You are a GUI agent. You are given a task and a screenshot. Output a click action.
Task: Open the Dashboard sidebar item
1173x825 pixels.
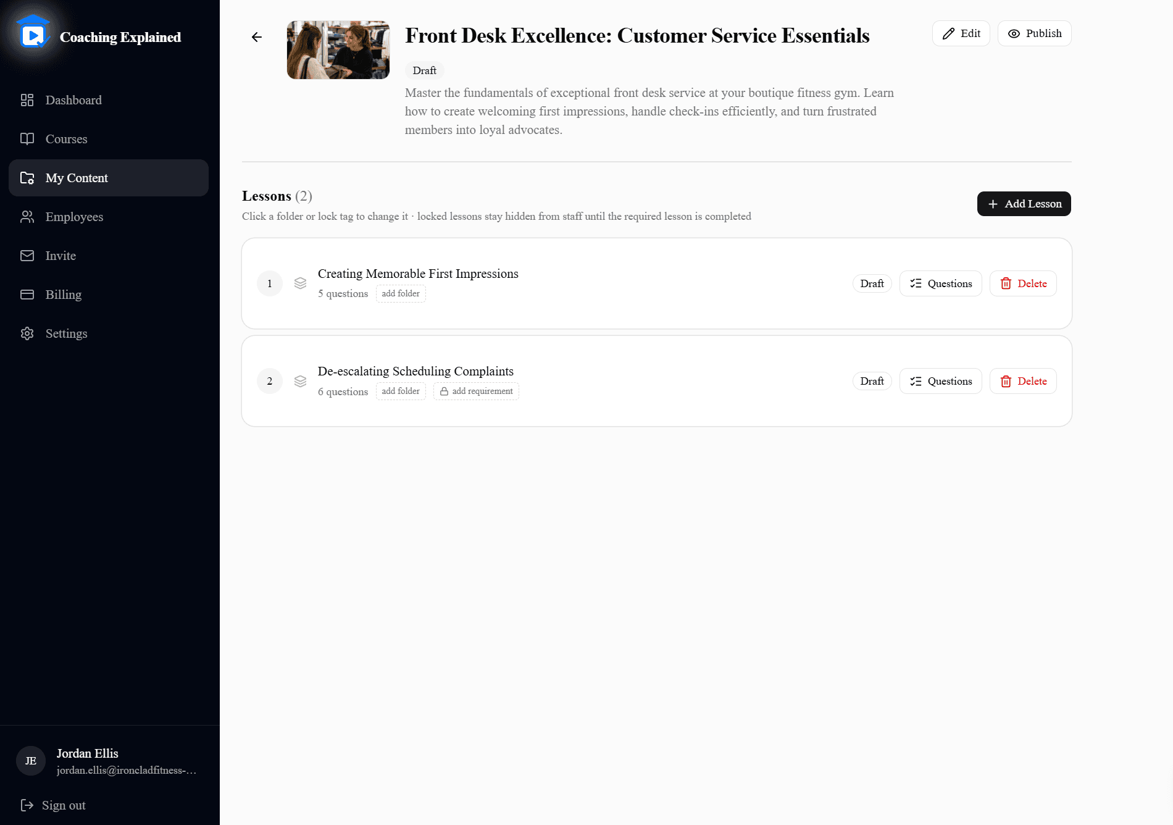109,100
